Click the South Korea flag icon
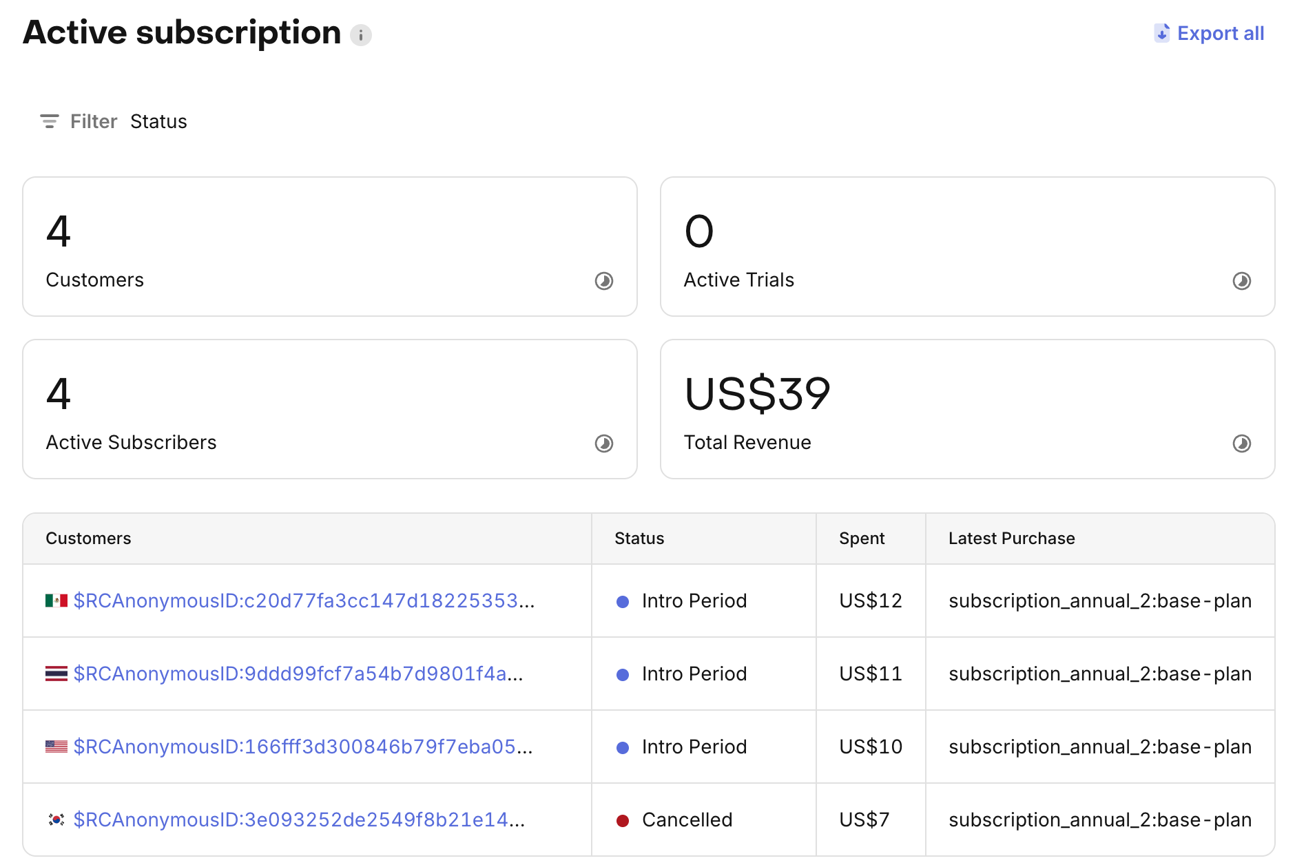This screenshot has width=1295, height=865. 56,820
